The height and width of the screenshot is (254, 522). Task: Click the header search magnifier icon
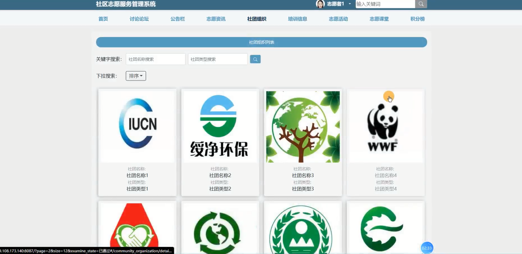pos(421,4)
